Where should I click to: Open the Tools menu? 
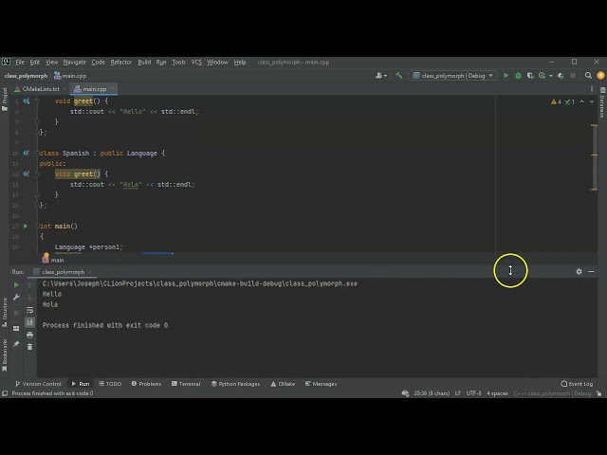point(178,62)
